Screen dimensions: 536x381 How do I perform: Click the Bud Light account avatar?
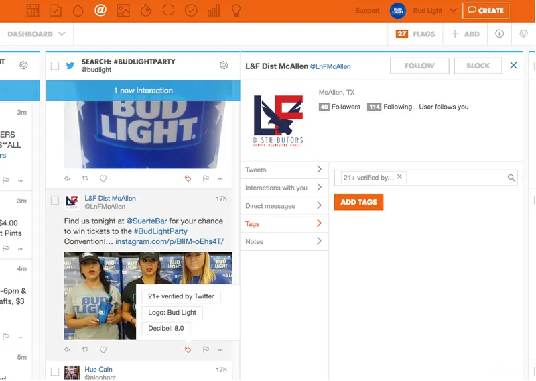(397, 11)
